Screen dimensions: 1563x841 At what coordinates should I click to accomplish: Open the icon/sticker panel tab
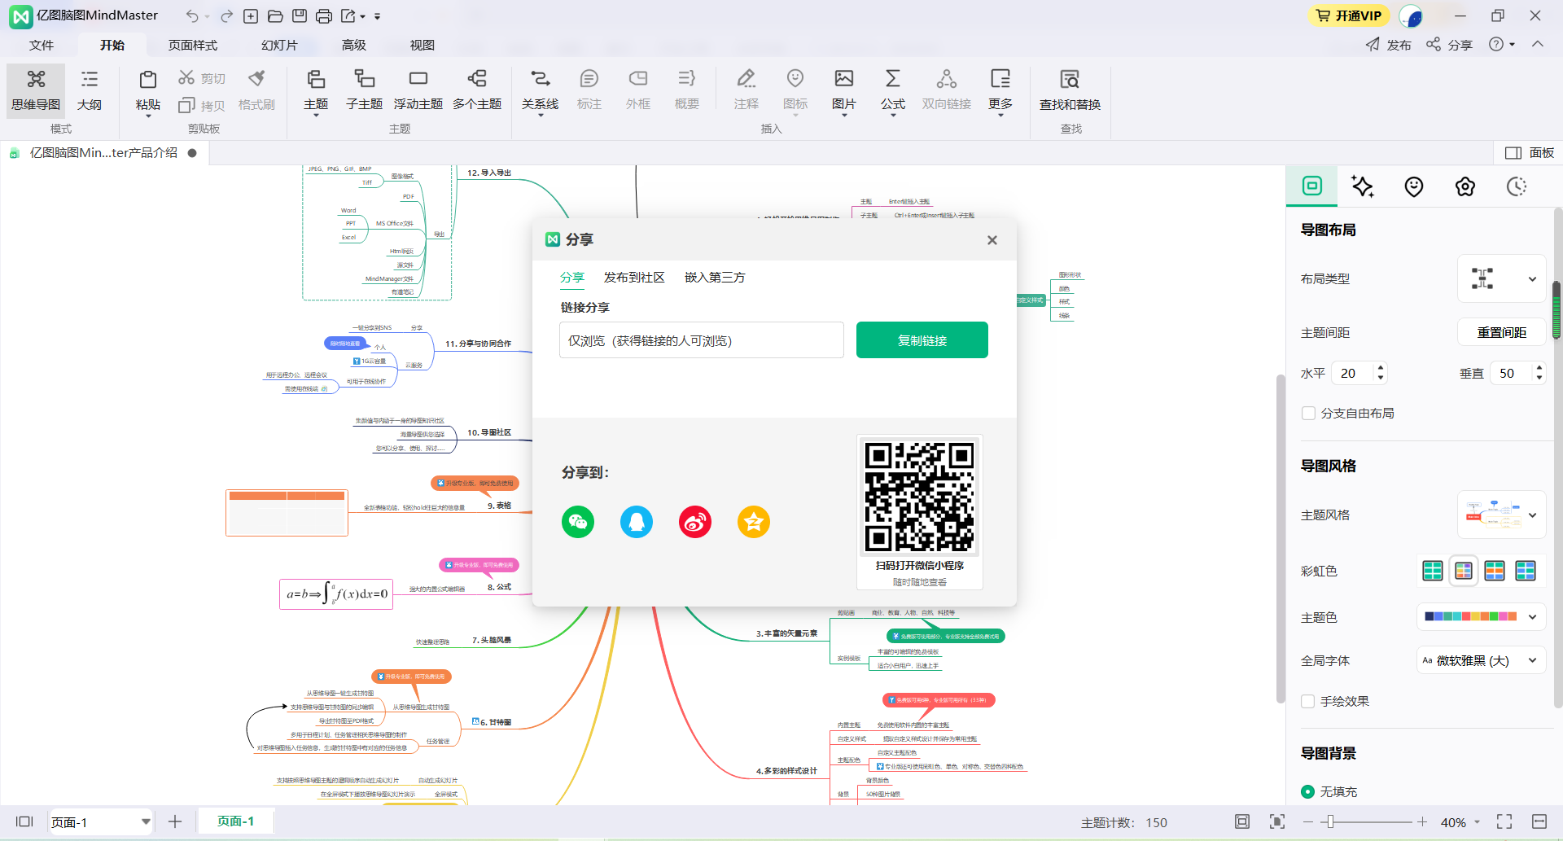[x=1414, y=186]
